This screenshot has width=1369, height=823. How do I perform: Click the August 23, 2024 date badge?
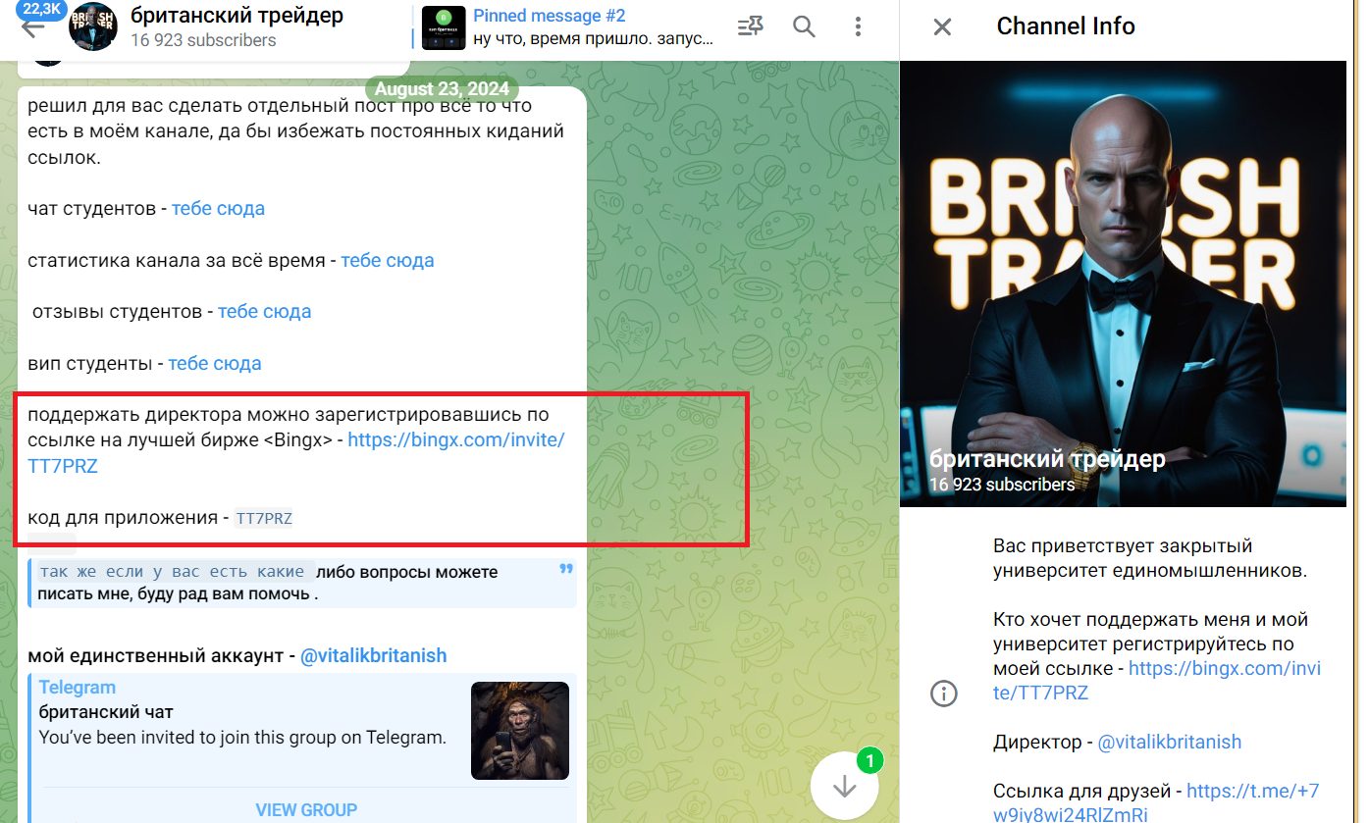tap(442, 89)
